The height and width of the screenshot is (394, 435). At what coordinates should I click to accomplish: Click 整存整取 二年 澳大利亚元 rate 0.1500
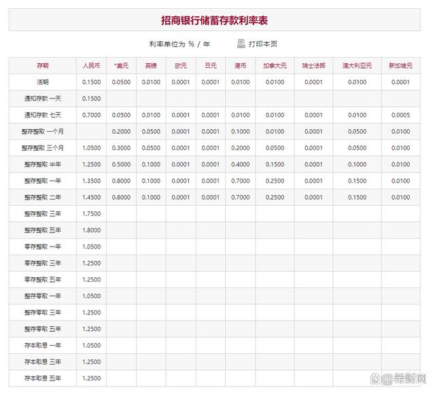[x=357, y=198]
